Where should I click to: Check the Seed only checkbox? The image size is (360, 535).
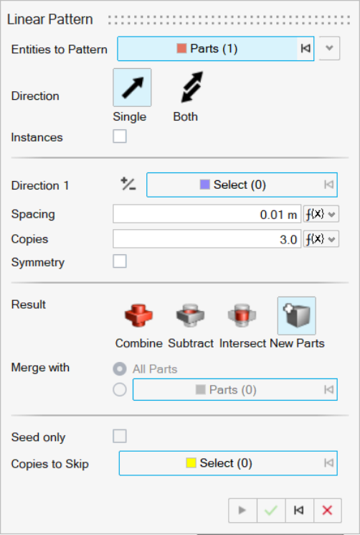click(x=120, y=436)
